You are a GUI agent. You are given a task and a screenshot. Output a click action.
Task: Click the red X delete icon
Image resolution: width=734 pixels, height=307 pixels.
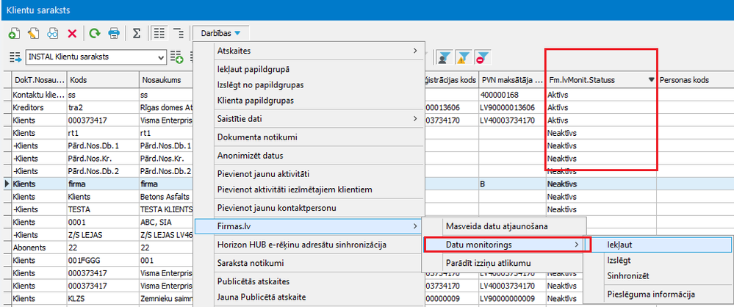pos(72,33)
